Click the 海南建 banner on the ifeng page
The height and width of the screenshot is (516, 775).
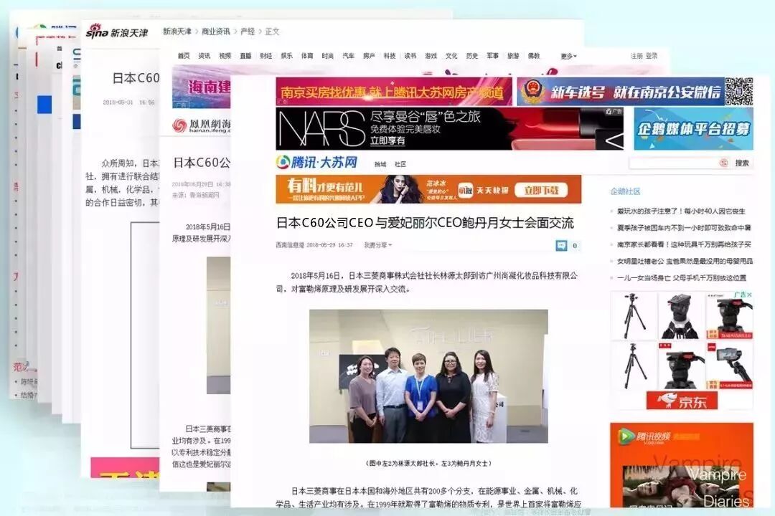(201, 87)
